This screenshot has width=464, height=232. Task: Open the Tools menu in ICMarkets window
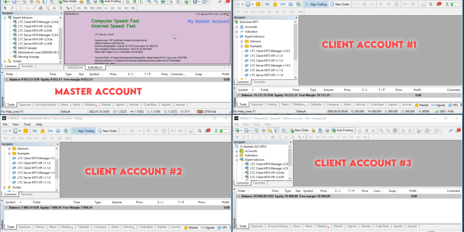tap(257, 124)
